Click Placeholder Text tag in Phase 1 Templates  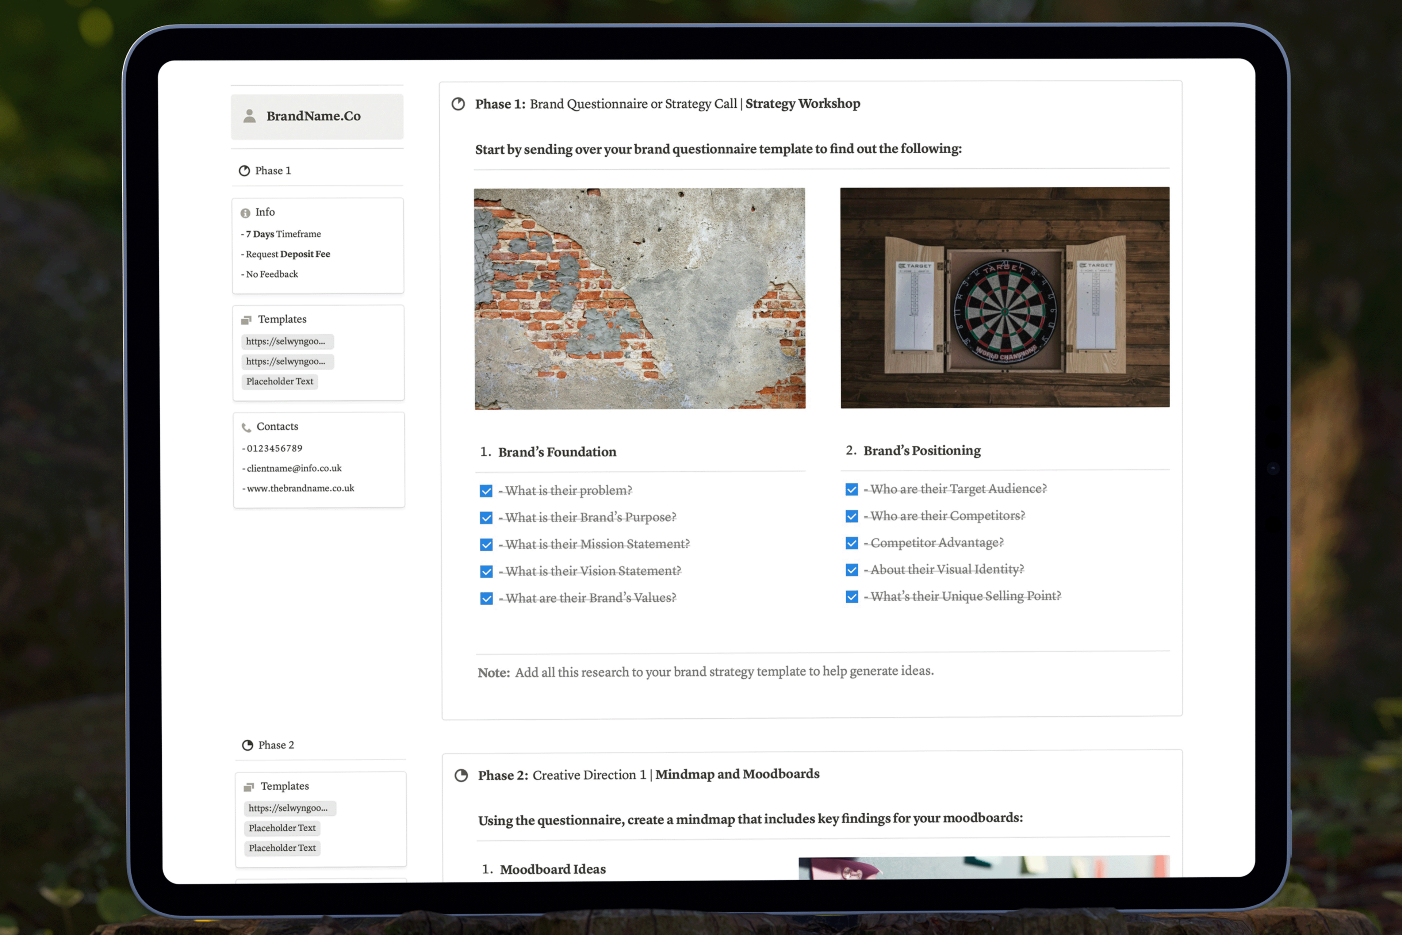(279, 382)
